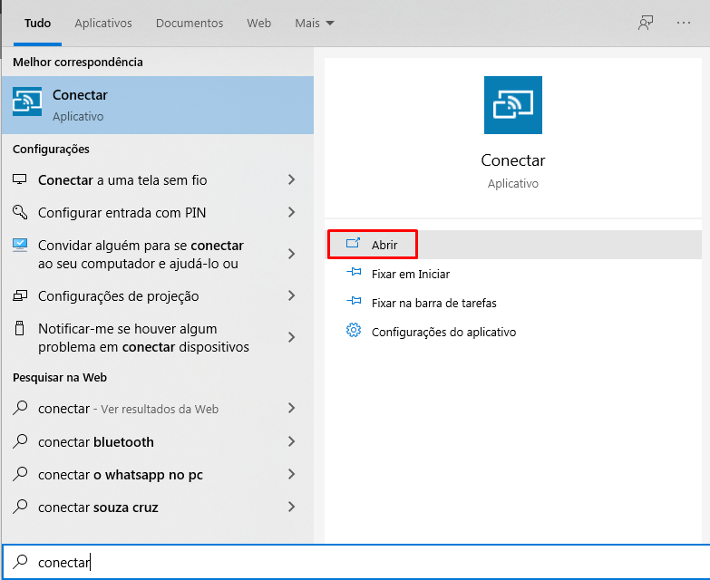Open the Mais dropdown filter

[x=315, y=23]
